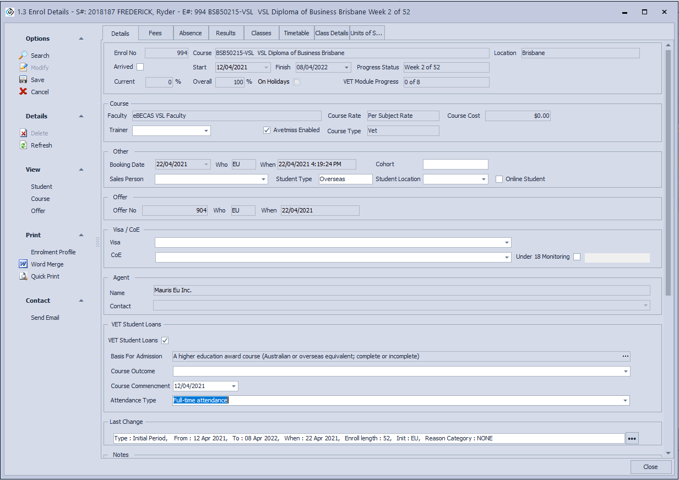Click the Close button
This screenshot has height=480, width=679.
pos(650,467)
